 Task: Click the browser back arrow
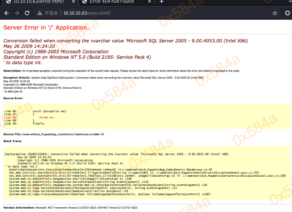(7, 13)
